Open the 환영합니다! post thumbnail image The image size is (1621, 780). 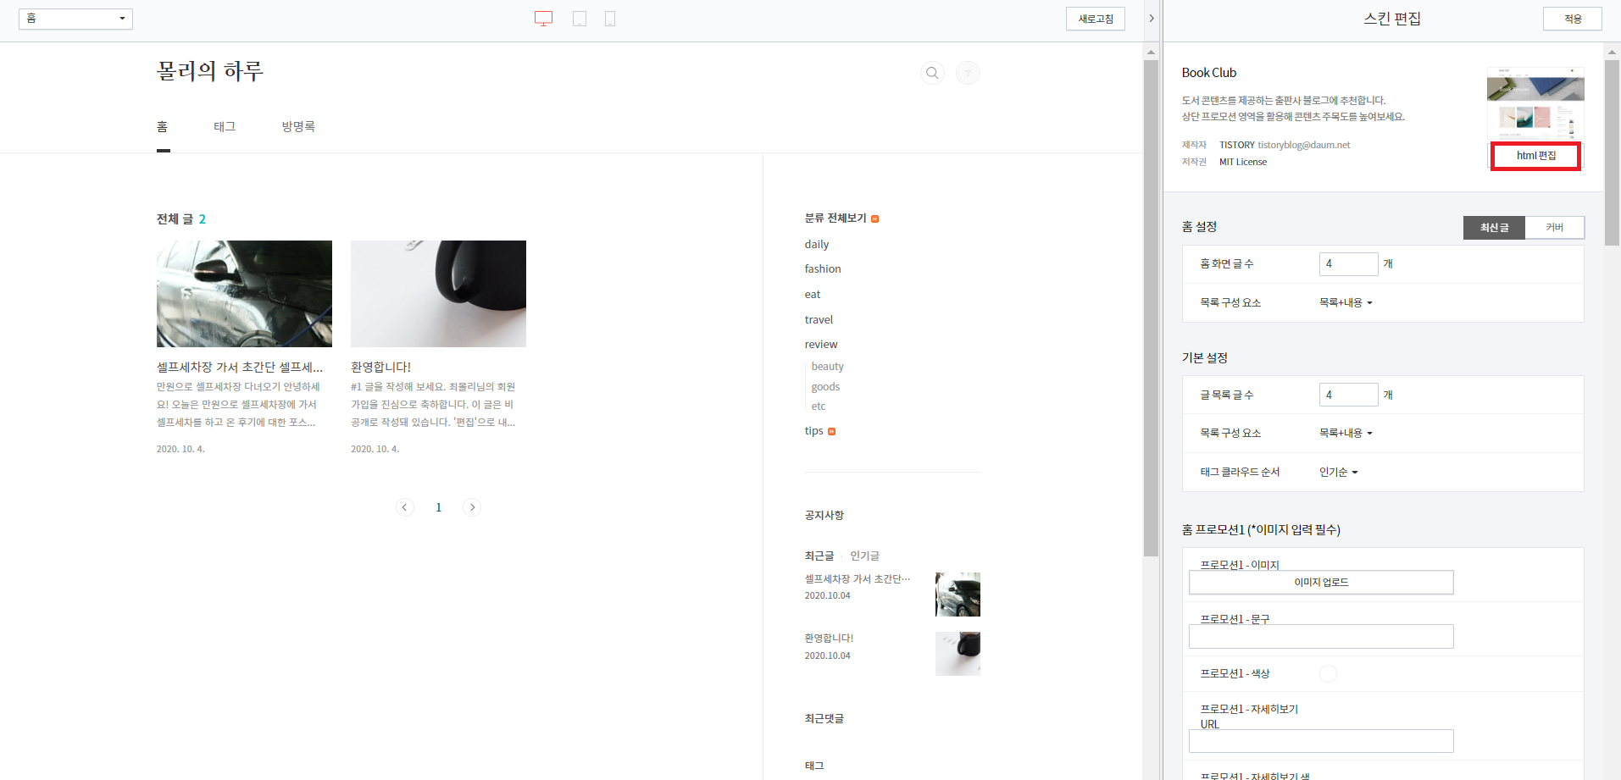[x=438, y=294]
